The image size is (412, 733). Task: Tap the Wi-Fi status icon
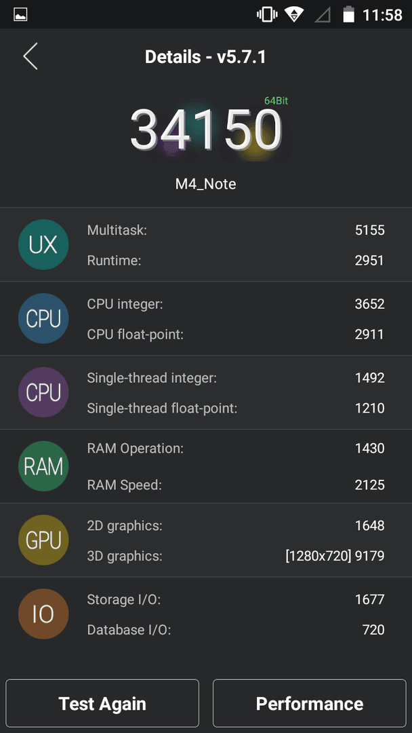294,14
